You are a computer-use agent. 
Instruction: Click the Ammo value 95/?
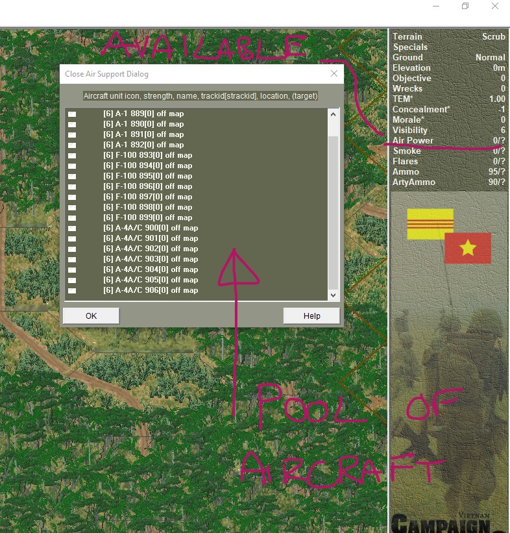(497, 171)
